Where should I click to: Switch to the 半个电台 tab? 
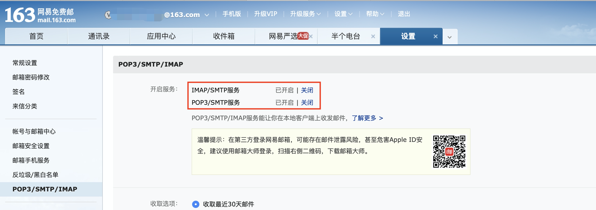click(x=346, y=36)
